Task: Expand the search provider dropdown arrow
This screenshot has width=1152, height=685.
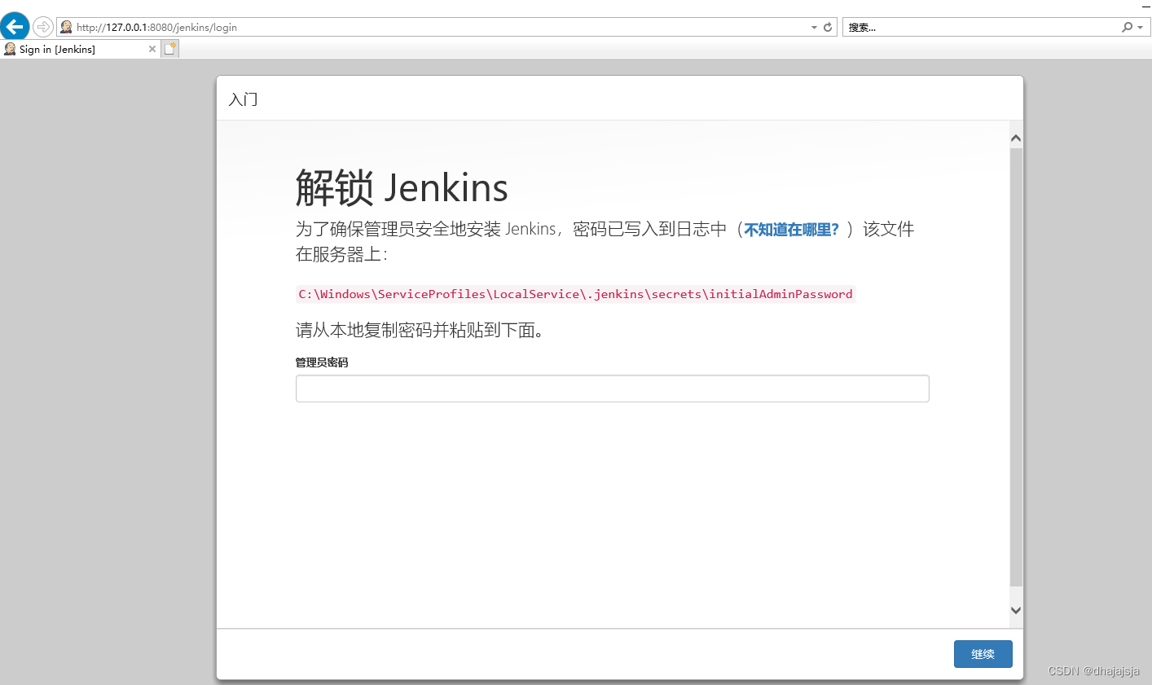Action: tap(1140, 27)
